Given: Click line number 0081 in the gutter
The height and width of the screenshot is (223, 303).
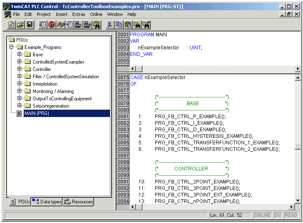Looking at the screenshot, I should [x=123, y=117].
